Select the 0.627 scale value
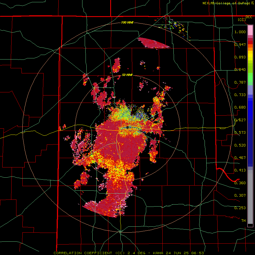This screenshot has height=255, width=255. [x=240, y=120]
